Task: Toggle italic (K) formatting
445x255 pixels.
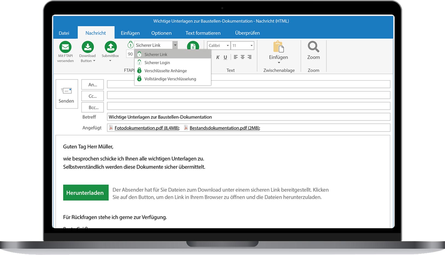Action: (x=217, y=57)
